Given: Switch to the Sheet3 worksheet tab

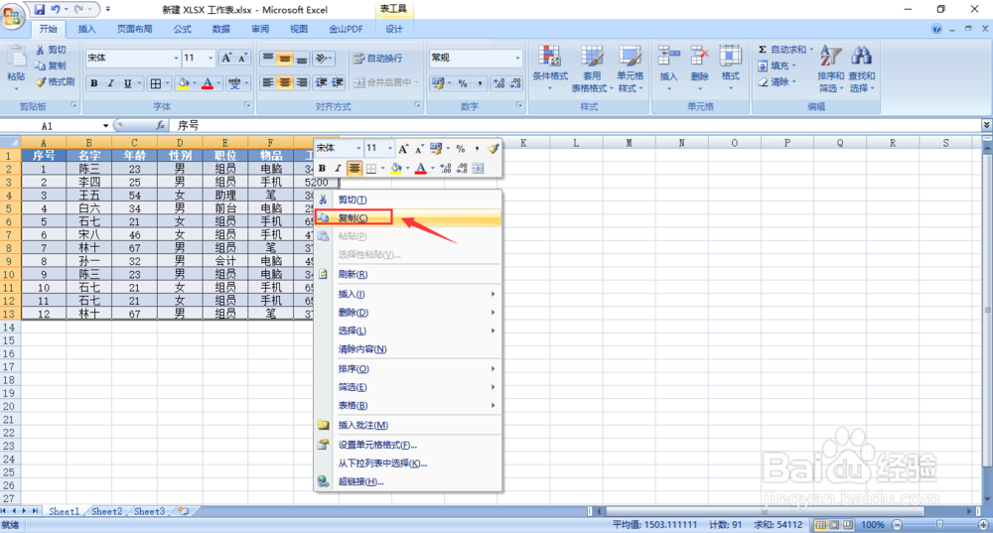Looking at the screenshot, I should (x=149, y=511).
